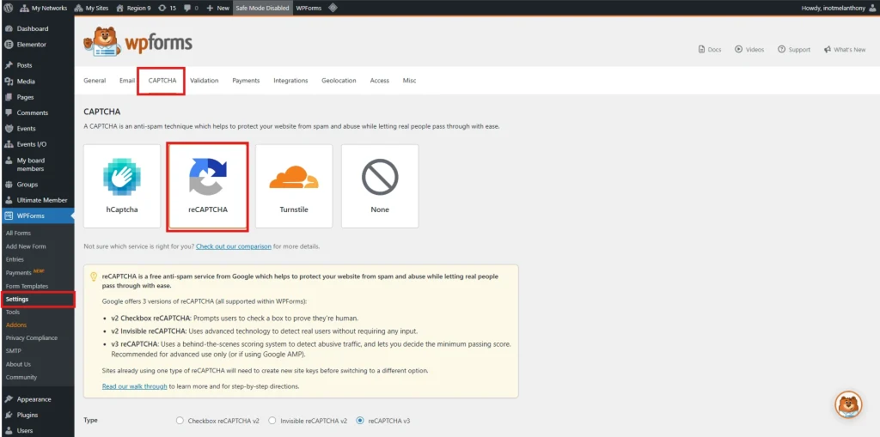Open My Sites in admin bar

point(92,8)
